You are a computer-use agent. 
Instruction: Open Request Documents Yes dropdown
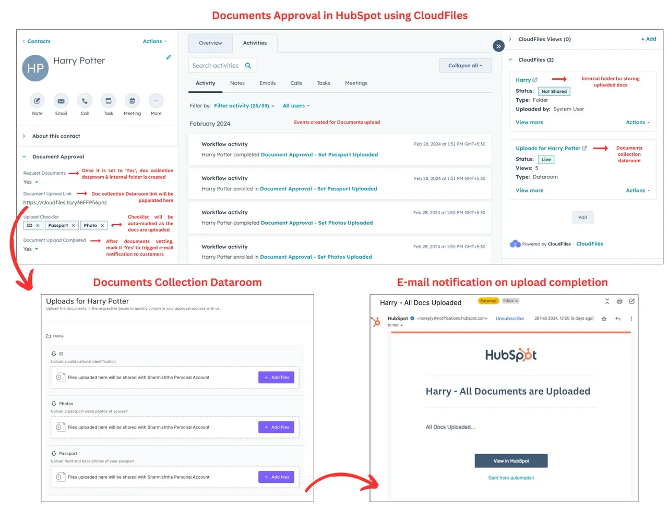click(x=31, y=182)
